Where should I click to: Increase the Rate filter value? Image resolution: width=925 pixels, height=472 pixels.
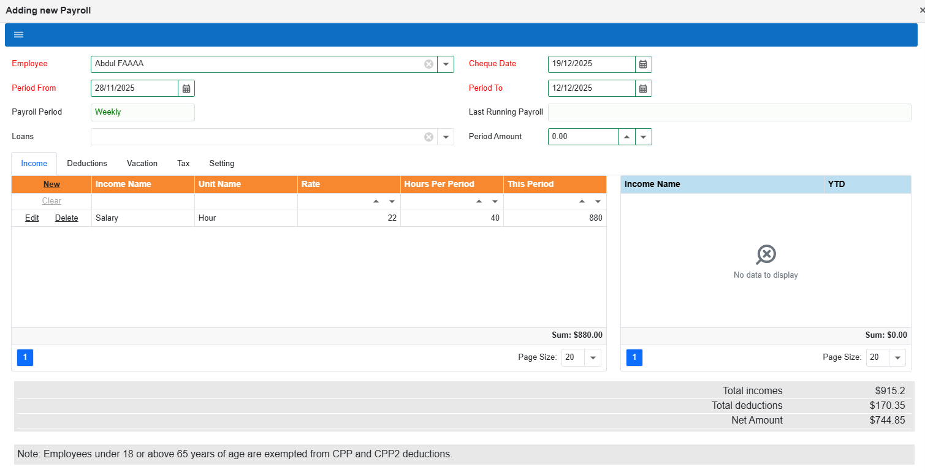(x=376, y=202)
